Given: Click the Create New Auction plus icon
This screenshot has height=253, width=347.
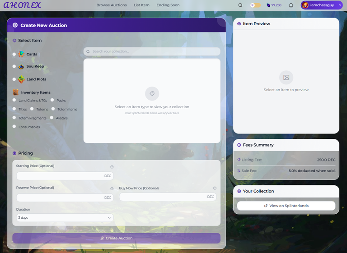Looking at the screenshot, I should tap(15, 25).
